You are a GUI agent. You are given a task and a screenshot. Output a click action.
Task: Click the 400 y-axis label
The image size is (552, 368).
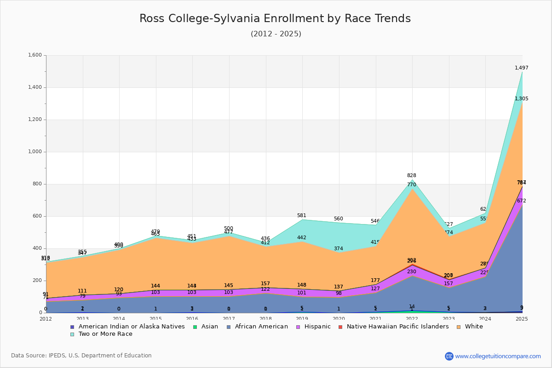point(37,248)
